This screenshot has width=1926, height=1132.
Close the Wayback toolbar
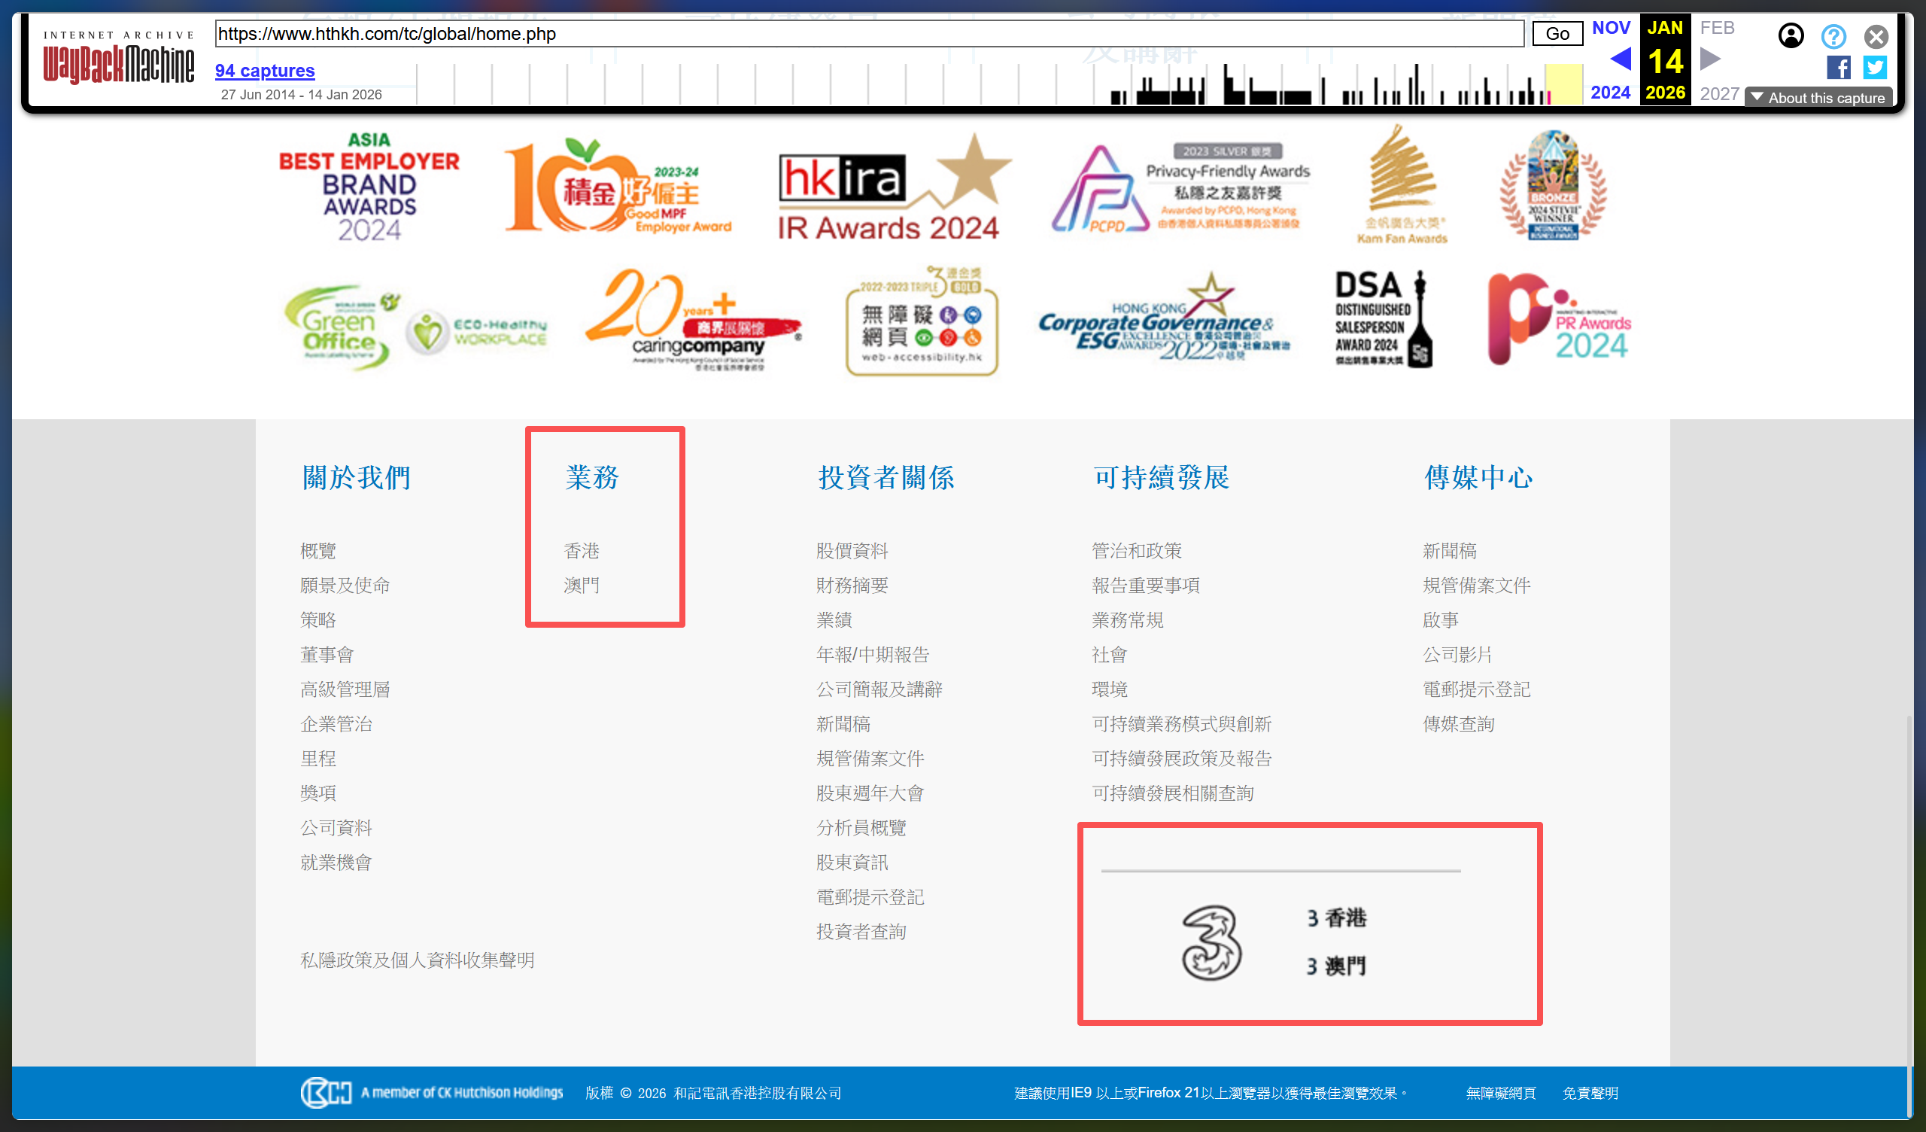click(x=1876, y=36)
